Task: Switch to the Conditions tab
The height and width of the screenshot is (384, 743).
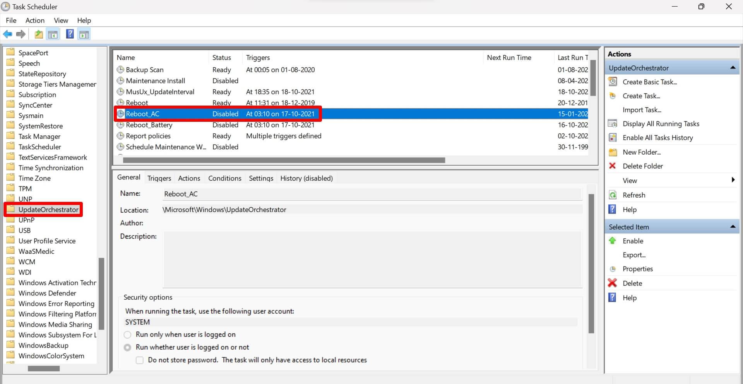Action: pyautogui.click(x=225, y=178)
